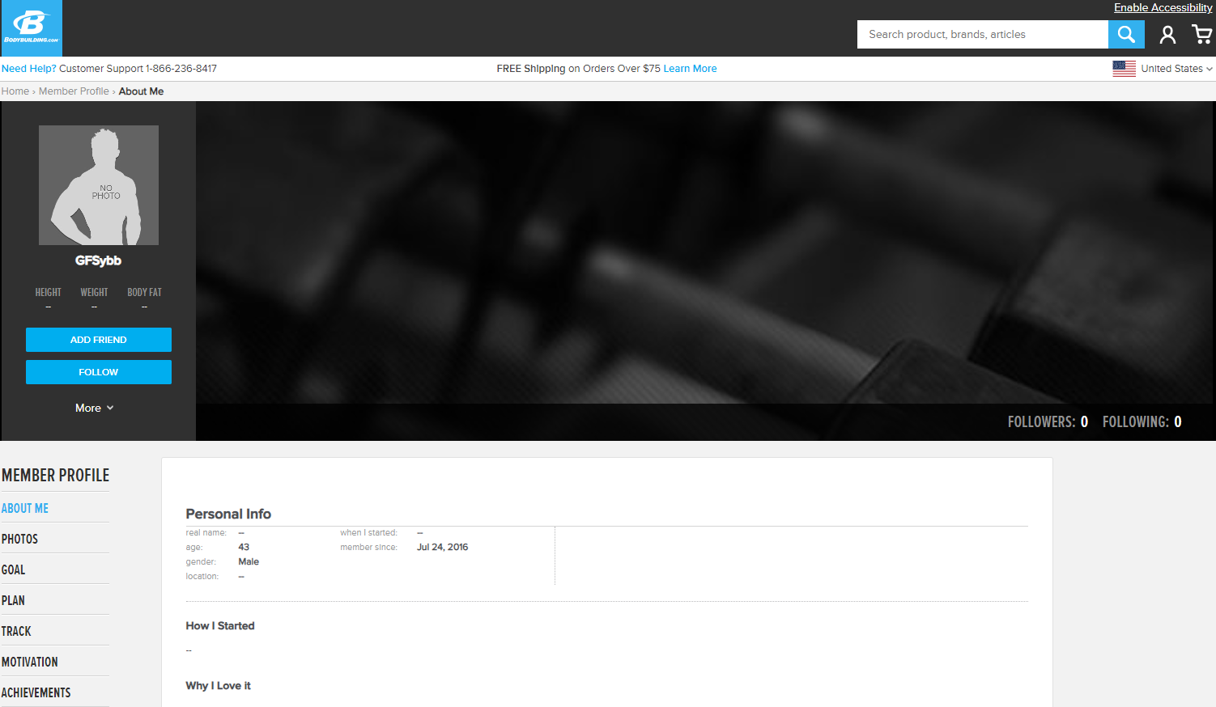Image resolution: width=1216 pixels, height=707 pixels.
Task: Open the Motivation sidebar item
Action: [30, 662]
